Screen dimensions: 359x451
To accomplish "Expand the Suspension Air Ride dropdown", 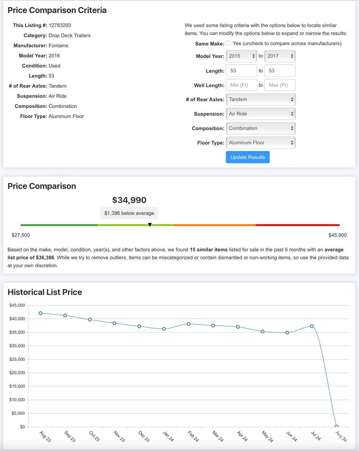I will [x=261, y=114].
